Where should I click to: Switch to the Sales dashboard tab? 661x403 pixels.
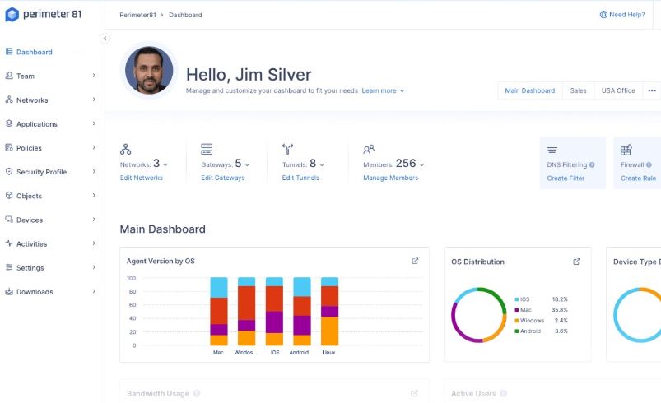(x=578, y=91)
